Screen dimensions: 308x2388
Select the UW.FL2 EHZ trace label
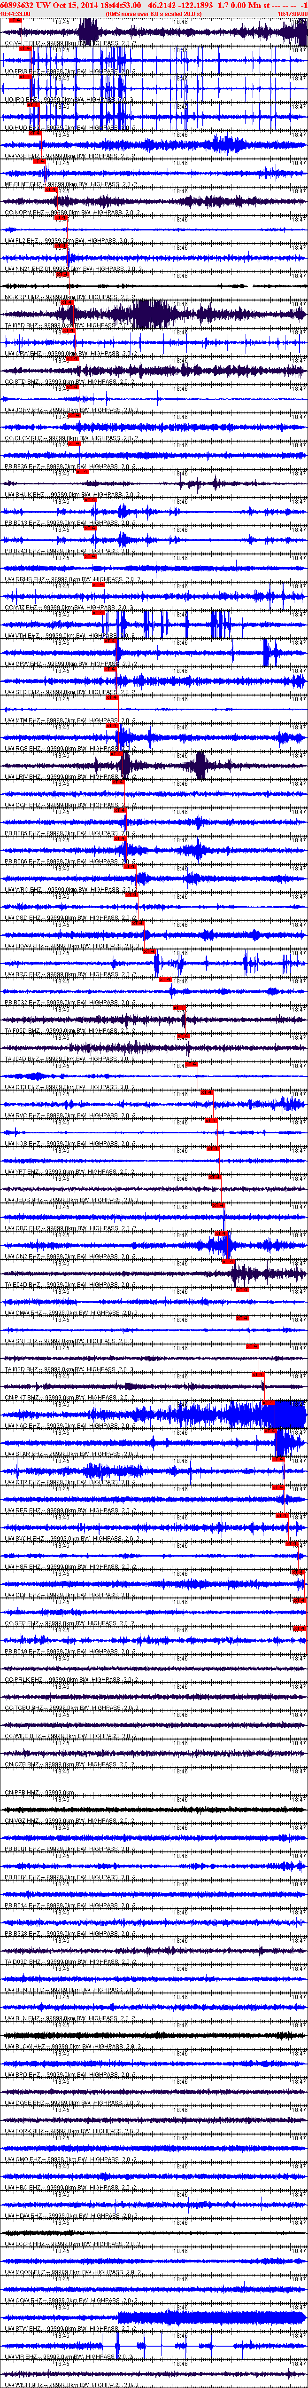(69, 241)
